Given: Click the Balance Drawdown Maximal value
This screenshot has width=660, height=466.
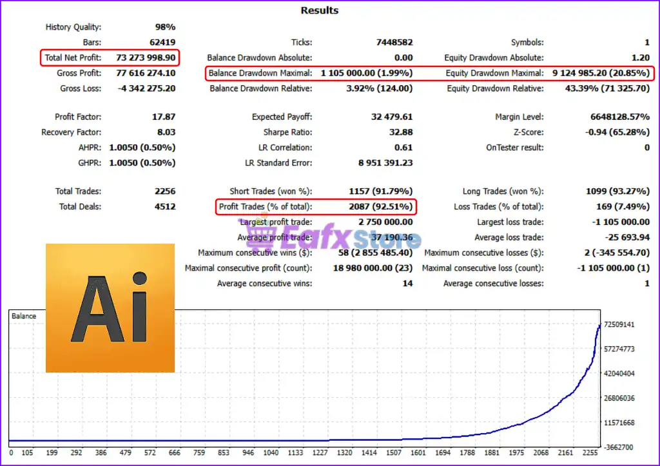Looking at the screenshot, I should pyautogui.click(x=366, y=73).
